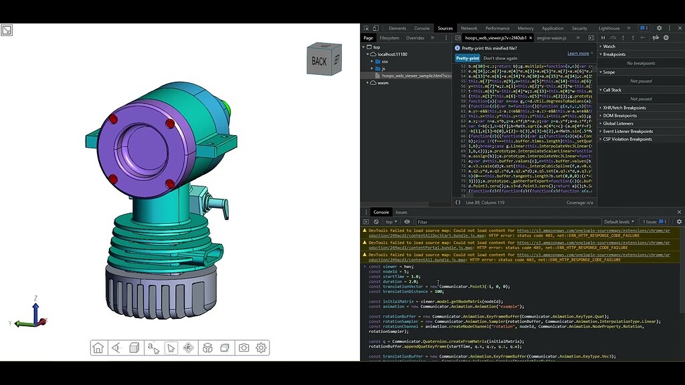This screenshot has height=385, width=685.
Task: Select the arrow selection tool
Action: [171, 348]
